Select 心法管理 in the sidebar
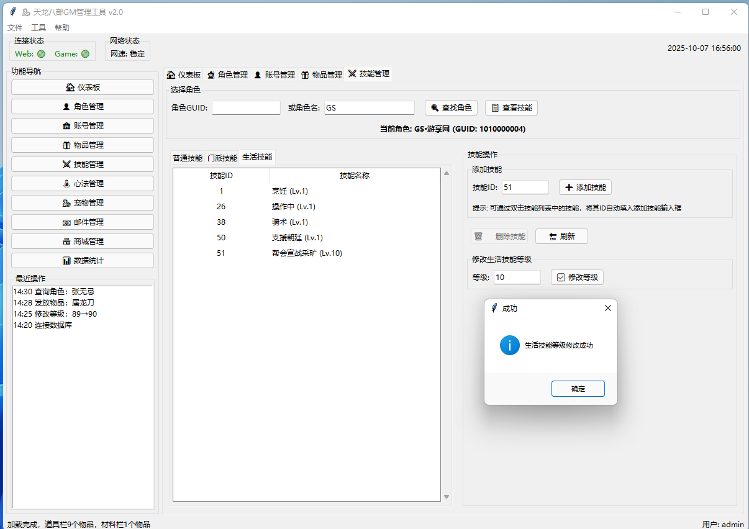This screenshot has width=749, height=529. click(83, 184)
